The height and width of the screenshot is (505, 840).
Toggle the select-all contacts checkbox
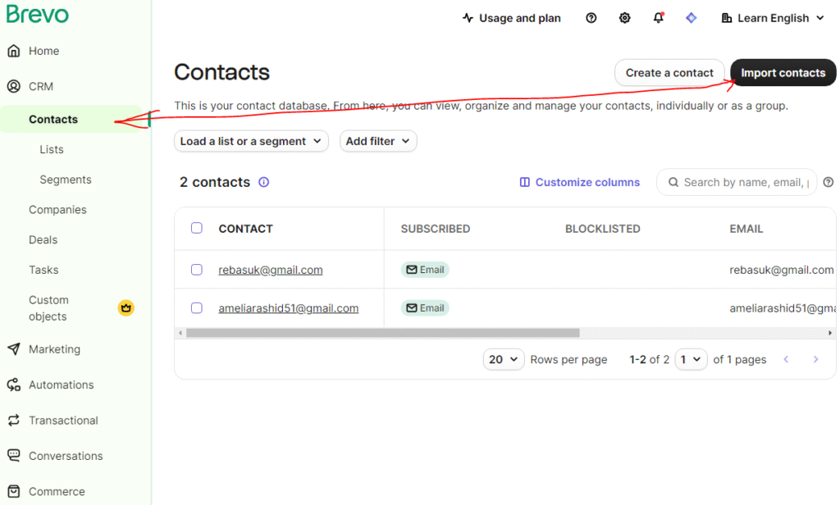[197, 228]
